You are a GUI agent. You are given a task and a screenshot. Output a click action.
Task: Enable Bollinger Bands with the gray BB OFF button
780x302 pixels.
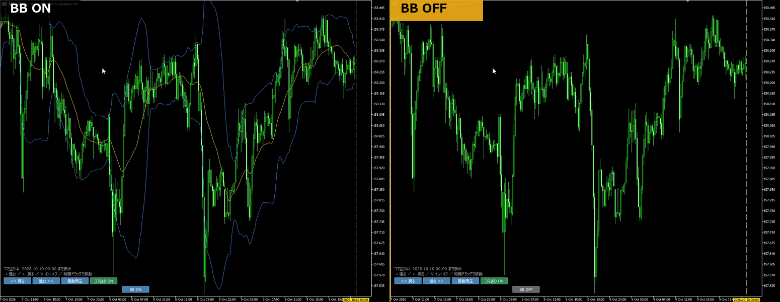click(x=526, y=289)
